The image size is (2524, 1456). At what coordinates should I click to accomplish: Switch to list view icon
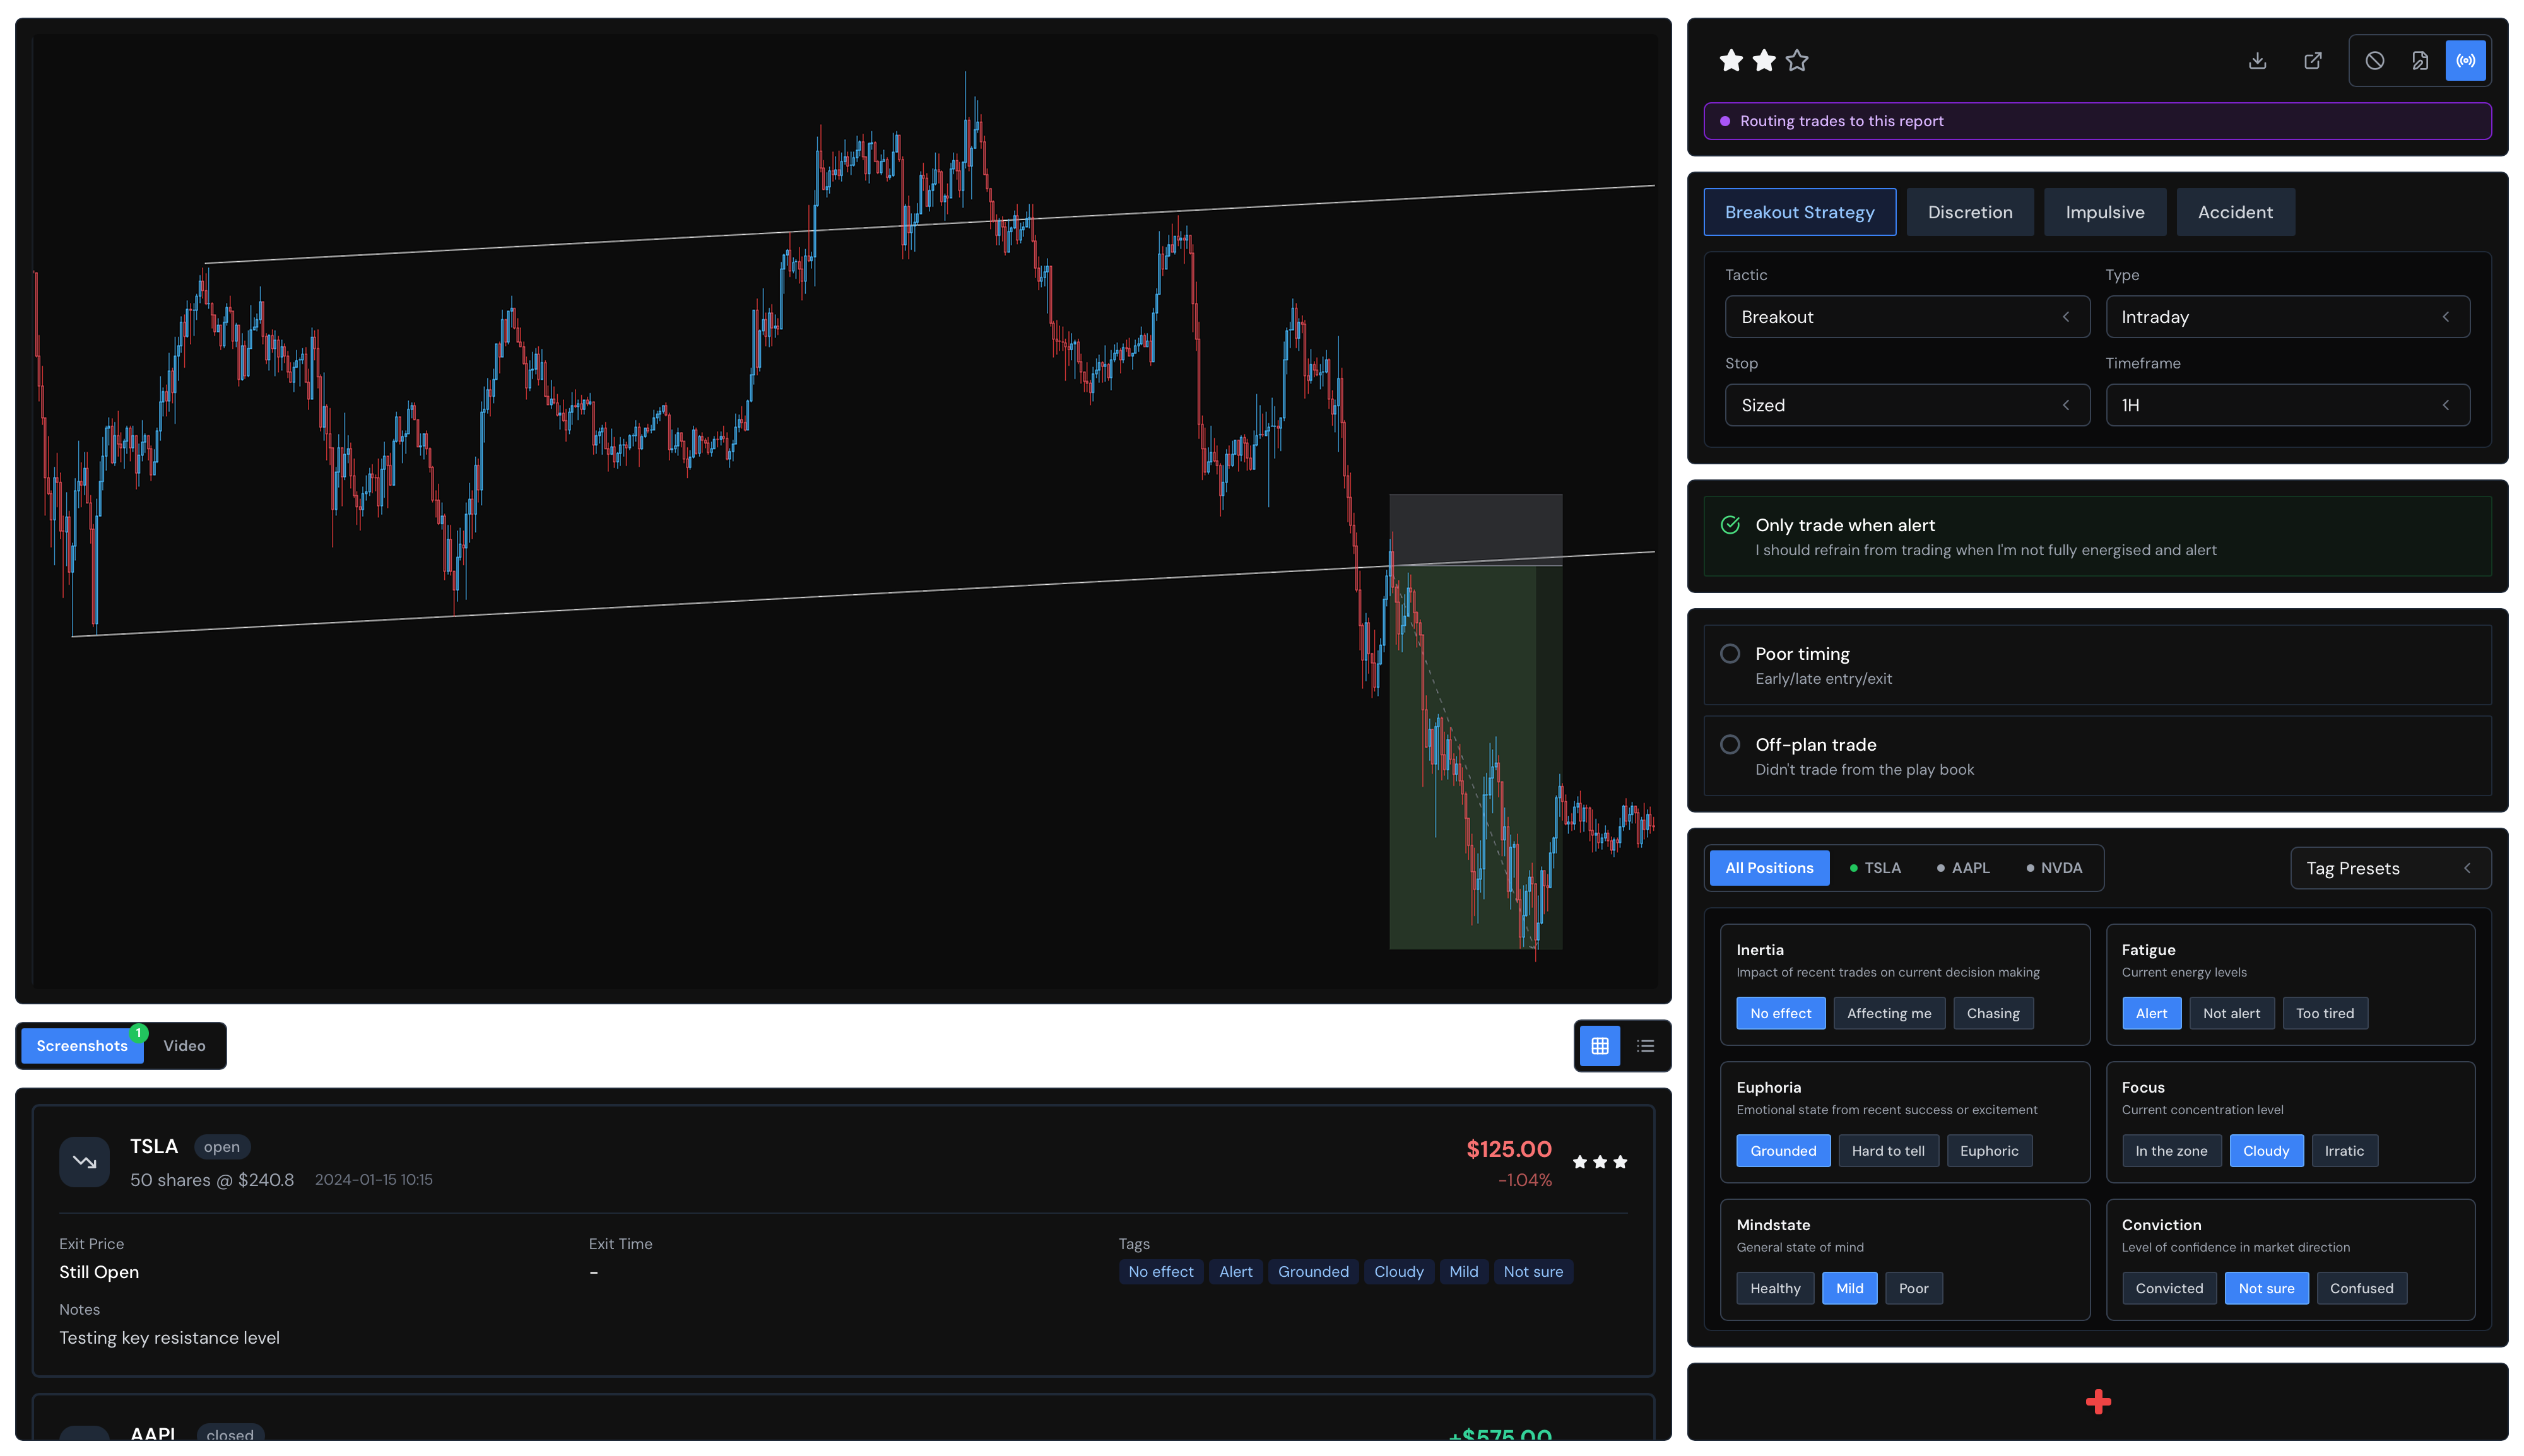click(x=1645, y=1046)
